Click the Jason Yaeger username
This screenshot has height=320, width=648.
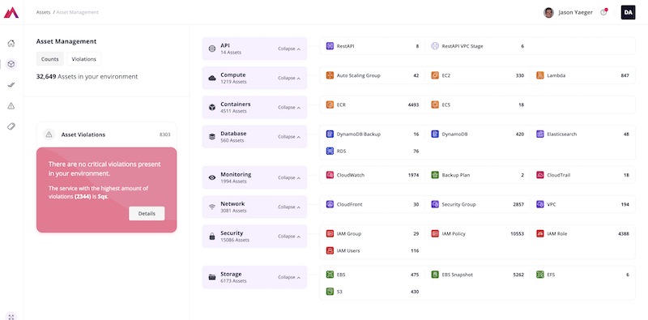(575, 12)
